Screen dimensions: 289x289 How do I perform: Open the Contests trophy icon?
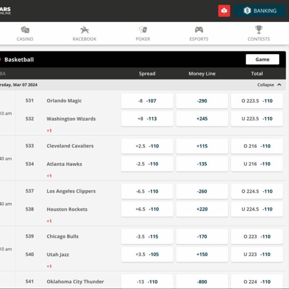259,30
